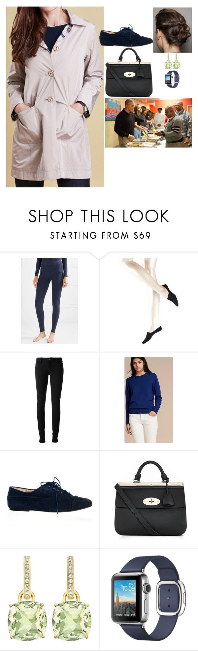Open the navy suede lace-up shoe product
The width and height of the screenshot is (198, 651).
[49, 500]
